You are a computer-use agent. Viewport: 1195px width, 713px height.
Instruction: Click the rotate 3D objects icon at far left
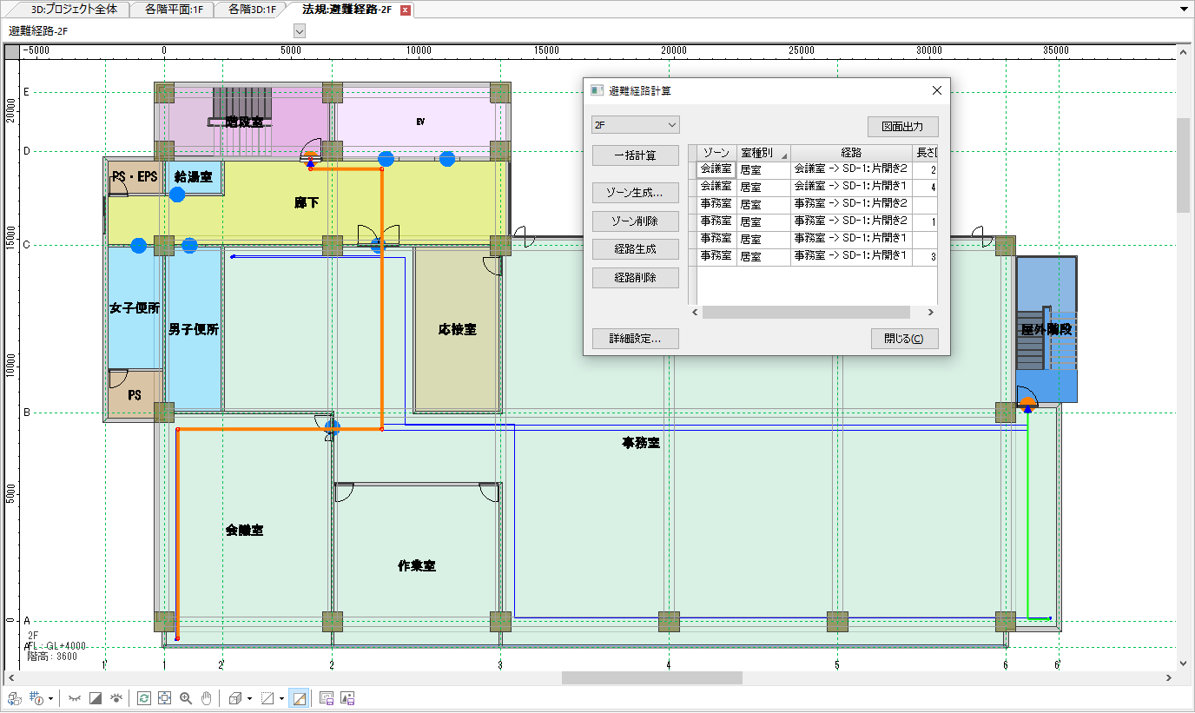click(x=14, y=698)
